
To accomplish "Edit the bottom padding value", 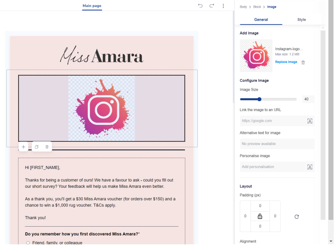I will tap(260, 226).
